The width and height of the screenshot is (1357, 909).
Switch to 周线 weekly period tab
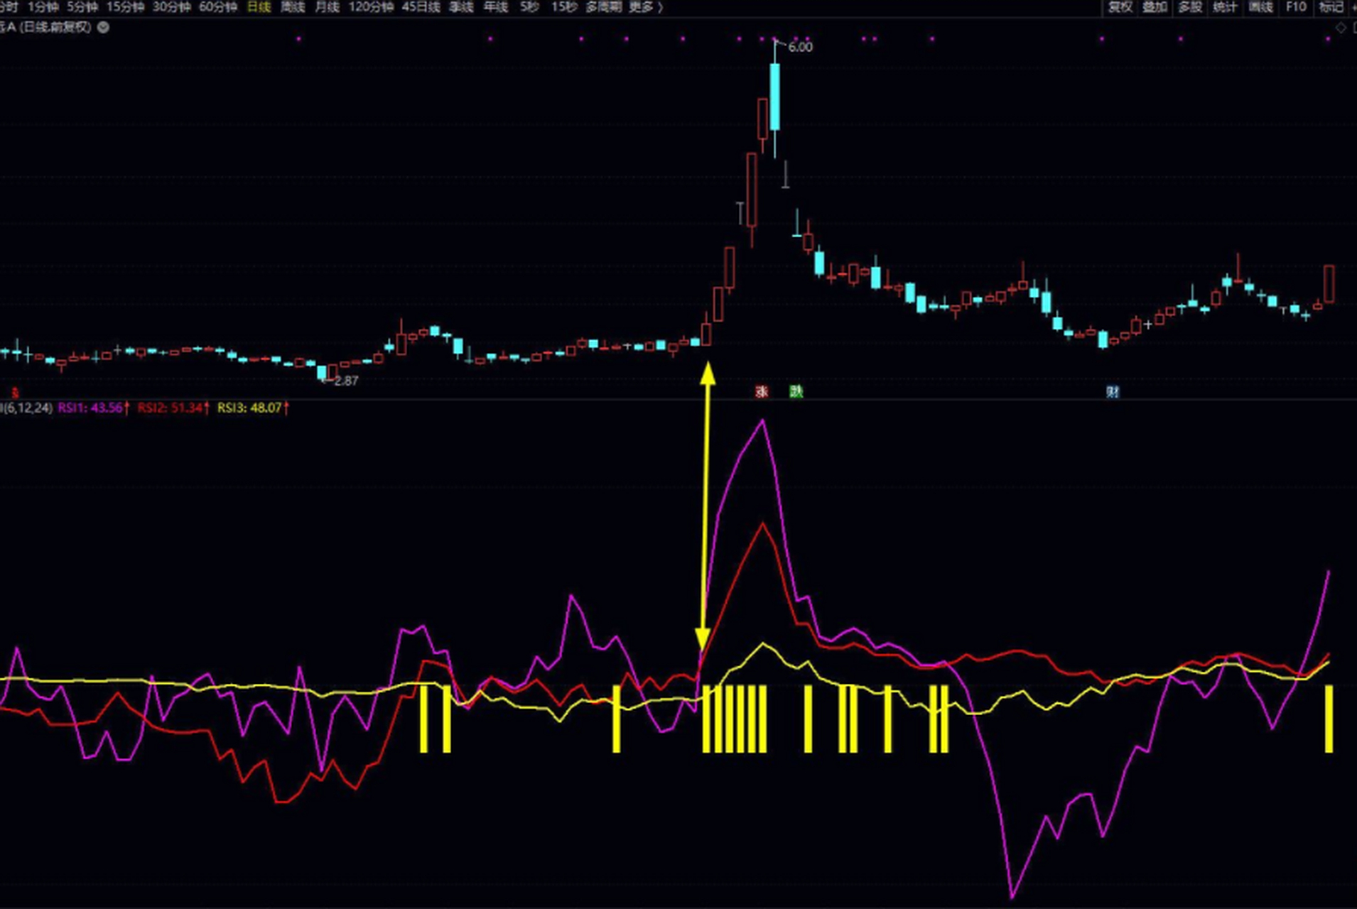click(x=293, y=7)
